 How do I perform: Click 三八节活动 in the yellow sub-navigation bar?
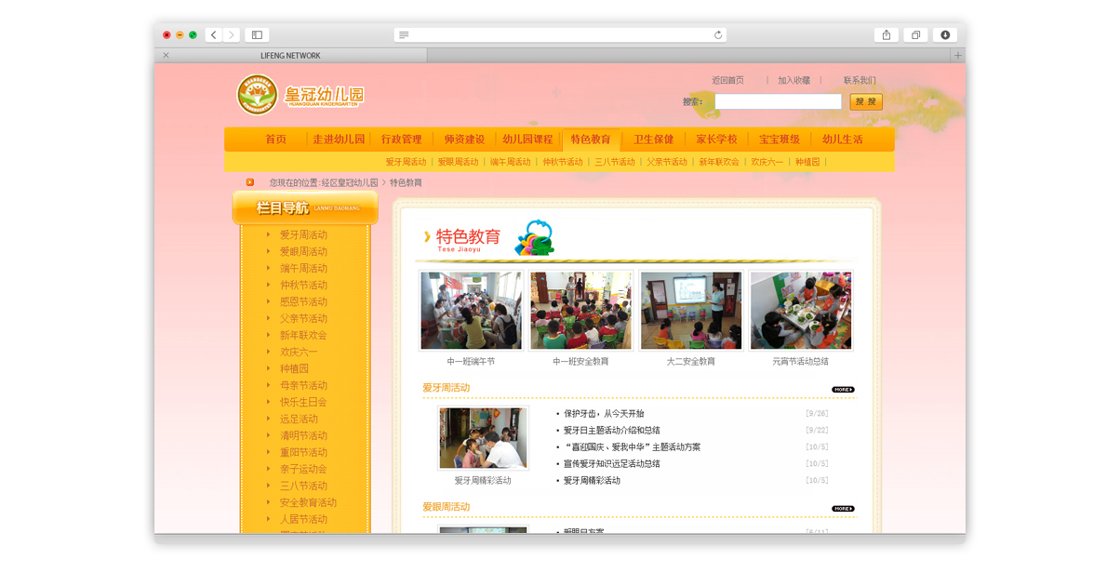(x=615, y=162)
